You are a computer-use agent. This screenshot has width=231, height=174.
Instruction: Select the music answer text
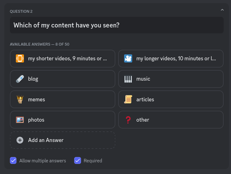143,79
